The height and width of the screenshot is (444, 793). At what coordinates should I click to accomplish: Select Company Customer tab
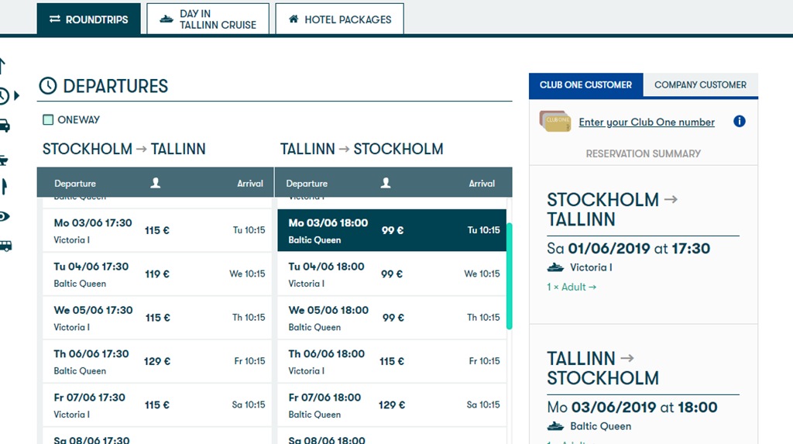tap(700, 85)
